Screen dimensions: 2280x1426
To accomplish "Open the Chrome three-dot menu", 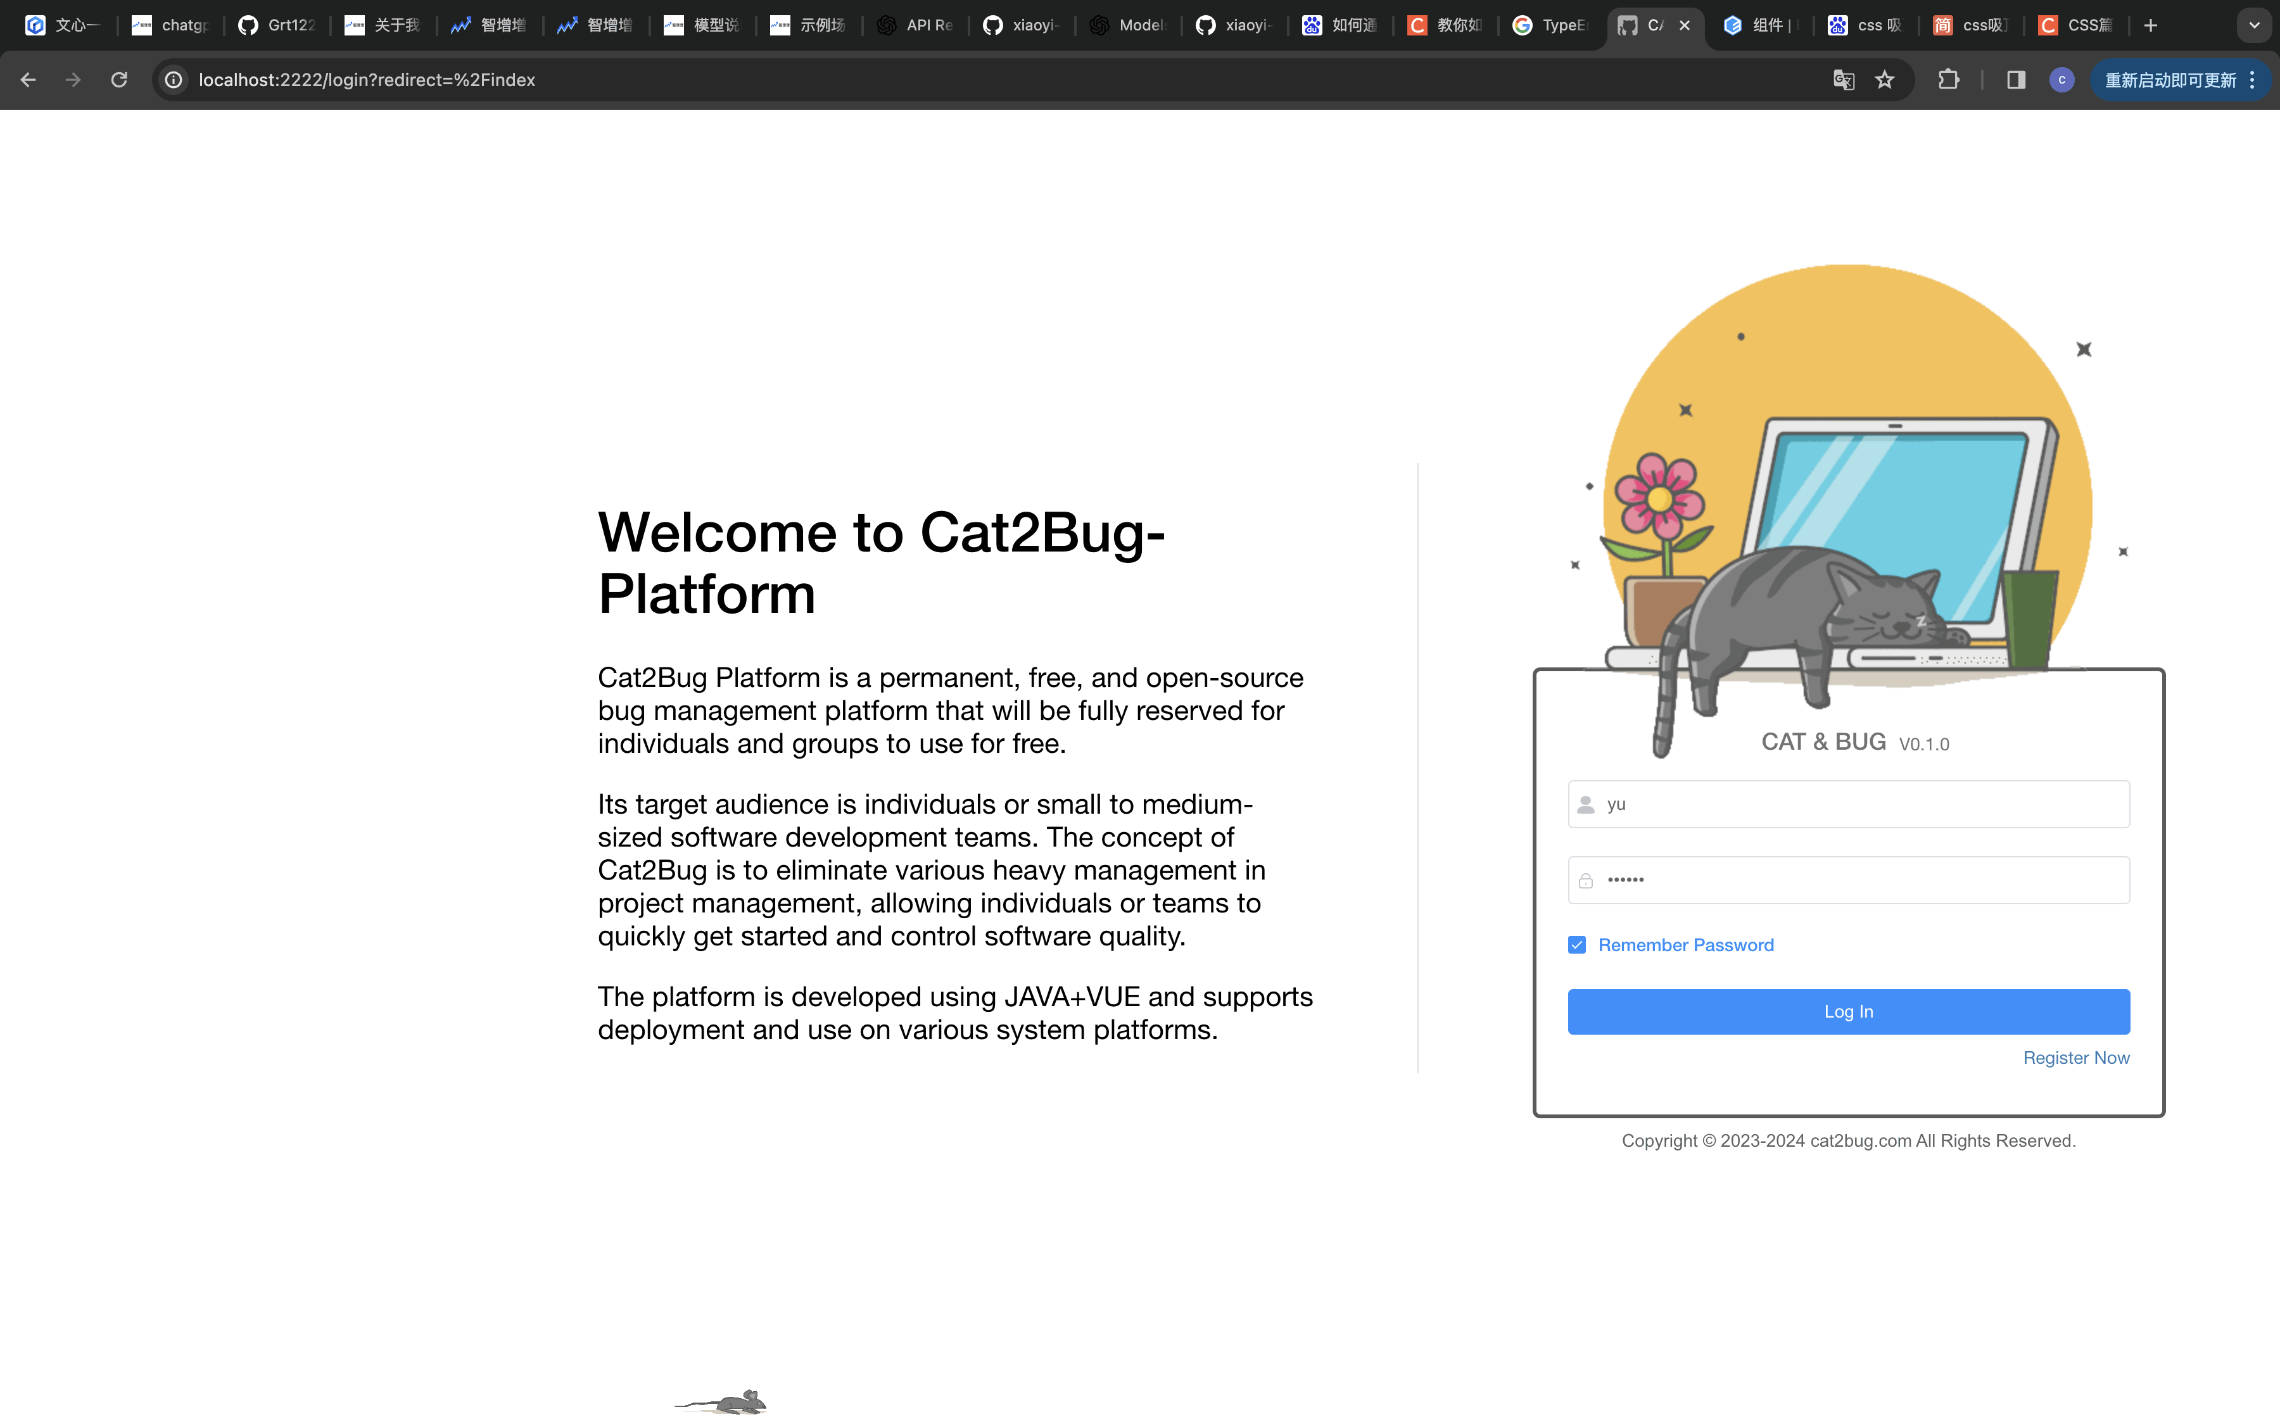I will 2253,80.
